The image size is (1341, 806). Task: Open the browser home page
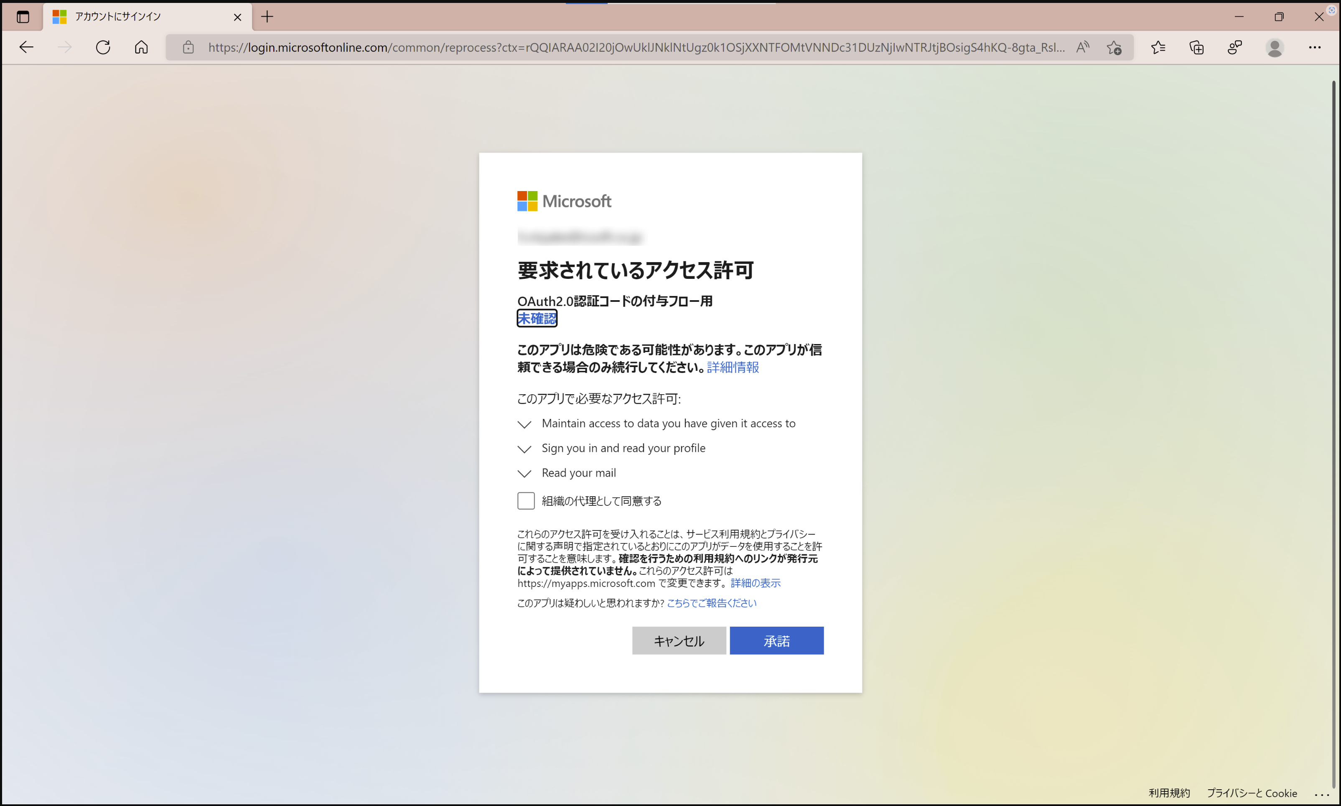(140, 47)
